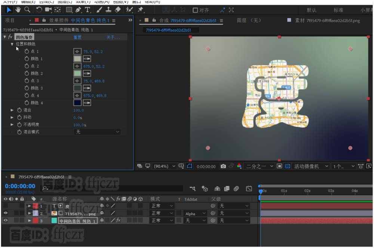
Task: Select the Selection arrow tool
Action: [9, 10]
